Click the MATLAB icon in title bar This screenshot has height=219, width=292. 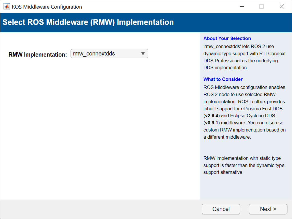click(x=7, y=7)
